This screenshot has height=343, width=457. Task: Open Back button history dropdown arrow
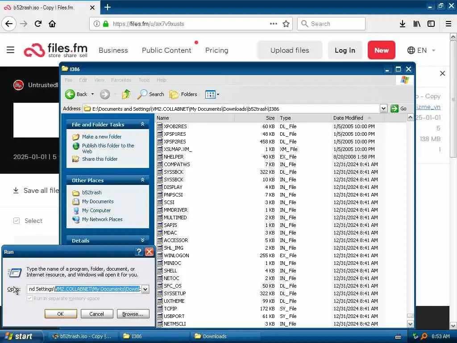(x=92, y=94)
